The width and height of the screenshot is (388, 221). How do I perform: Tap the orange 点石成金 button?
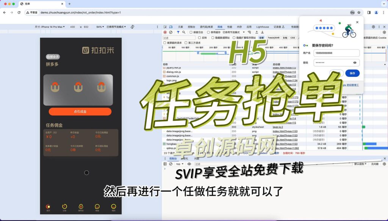coord(80,111)
